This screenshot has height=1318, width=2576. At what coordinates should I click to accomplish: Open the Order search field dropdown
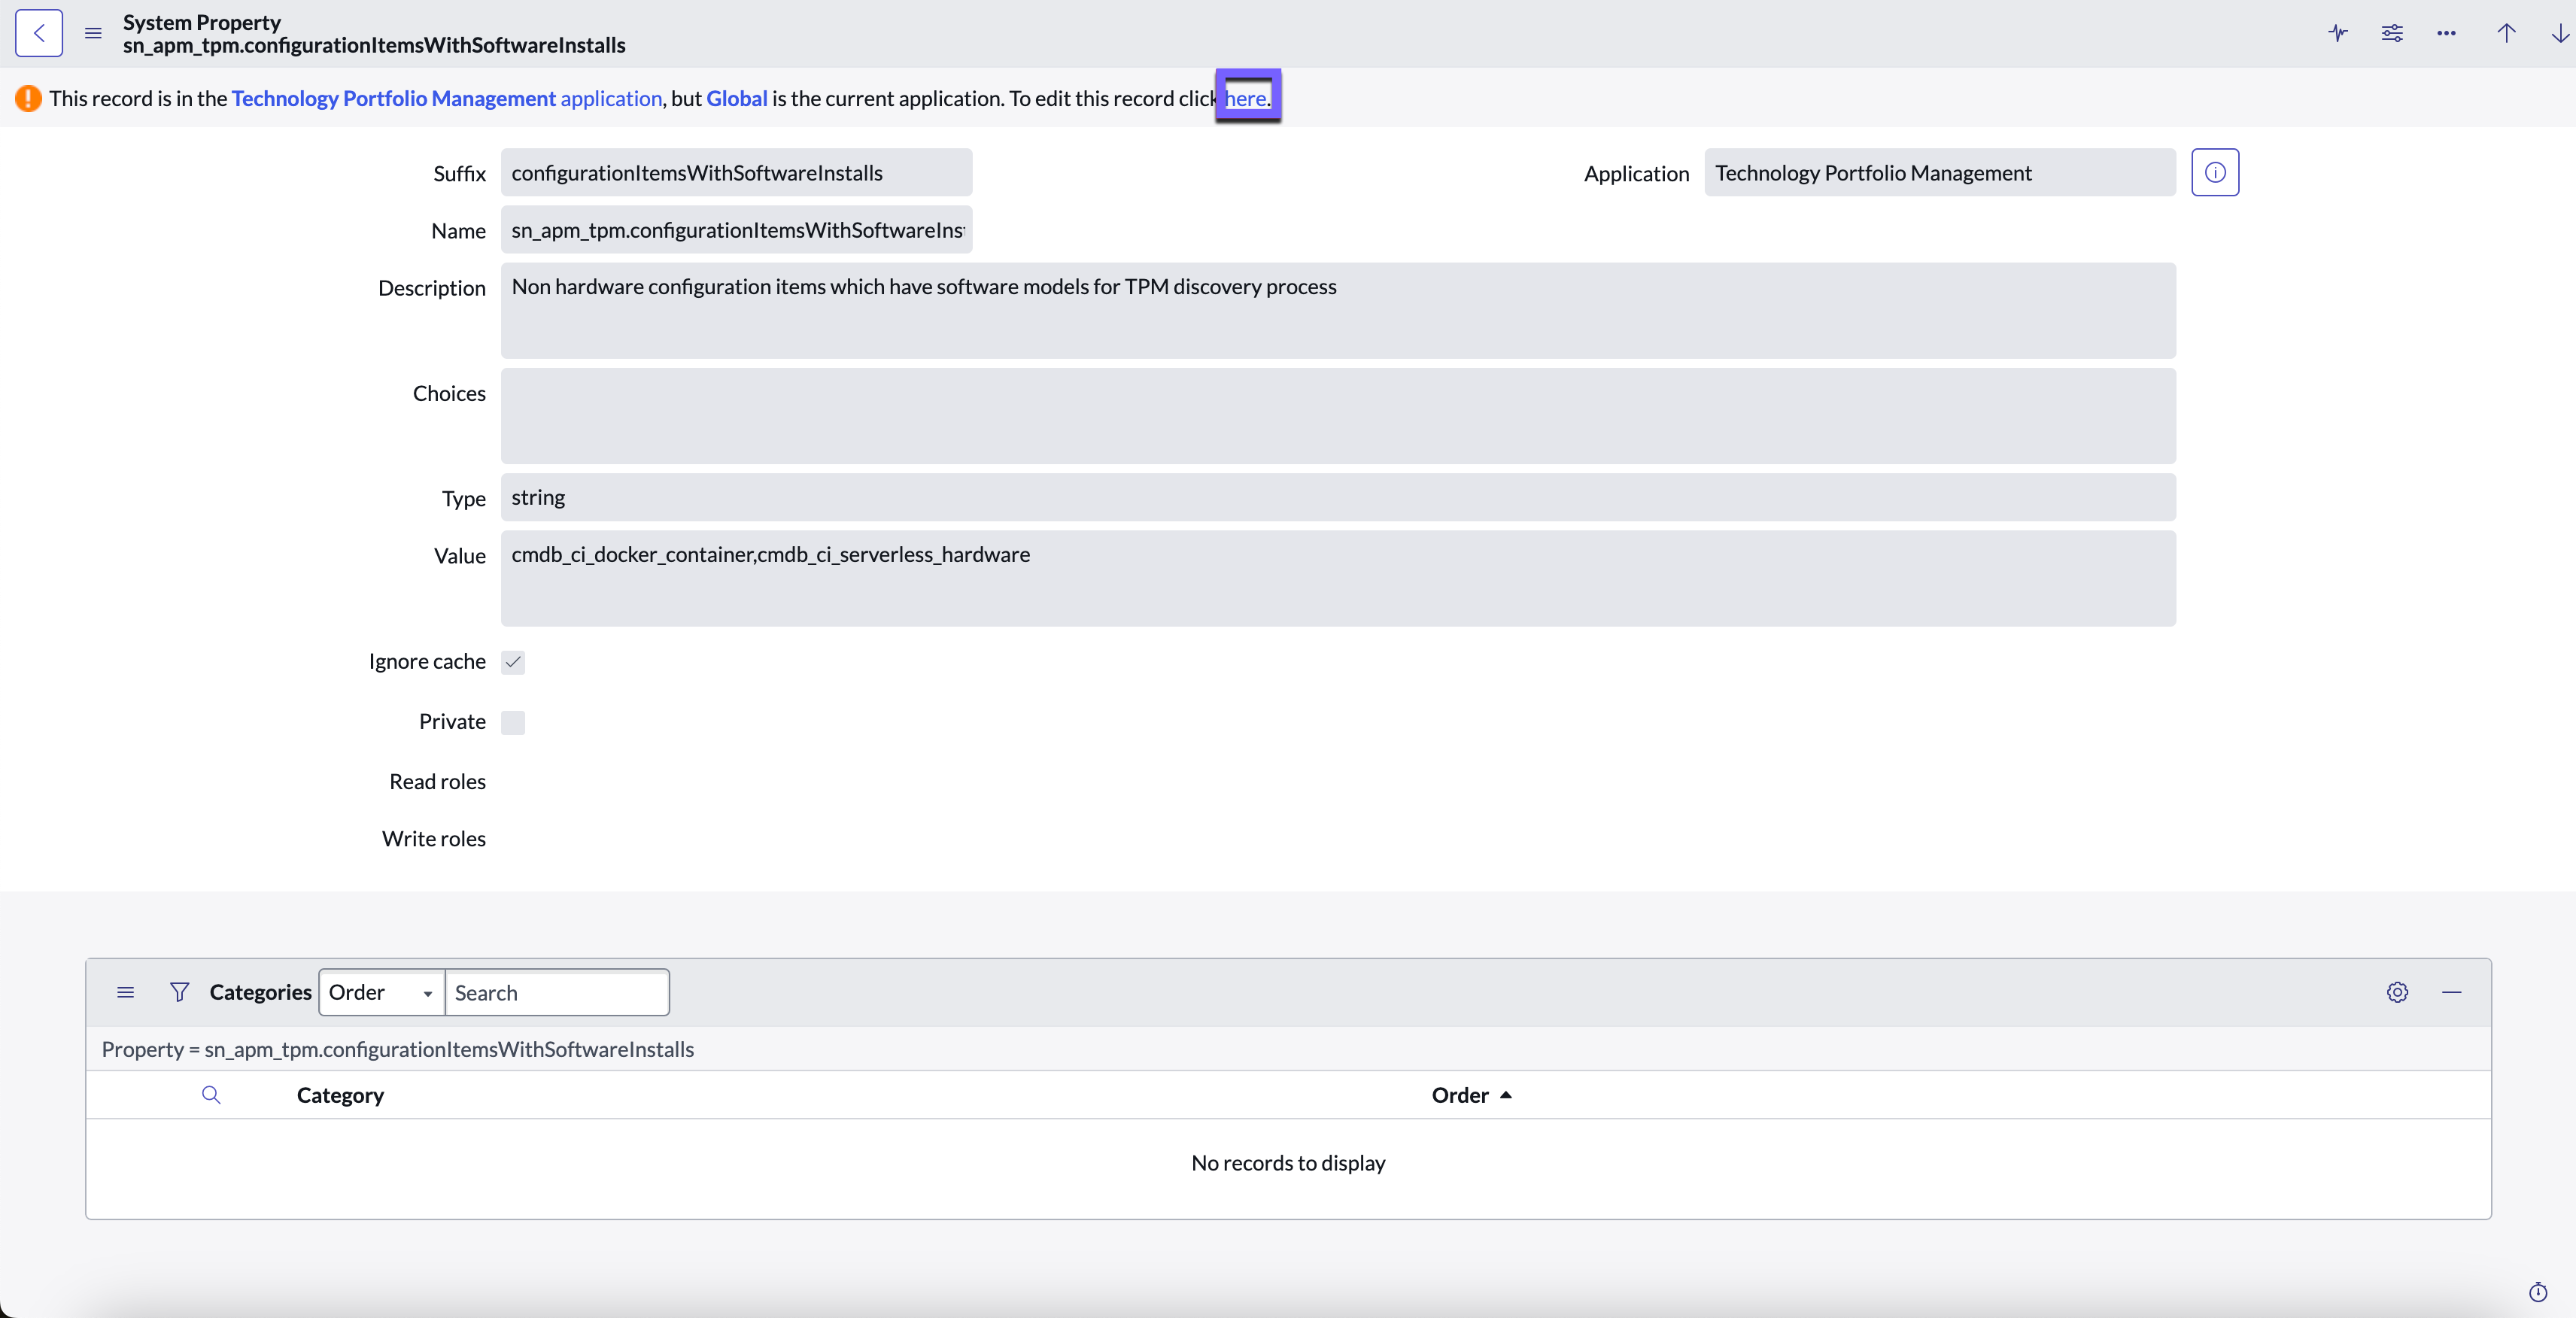[x=381, y=992]
